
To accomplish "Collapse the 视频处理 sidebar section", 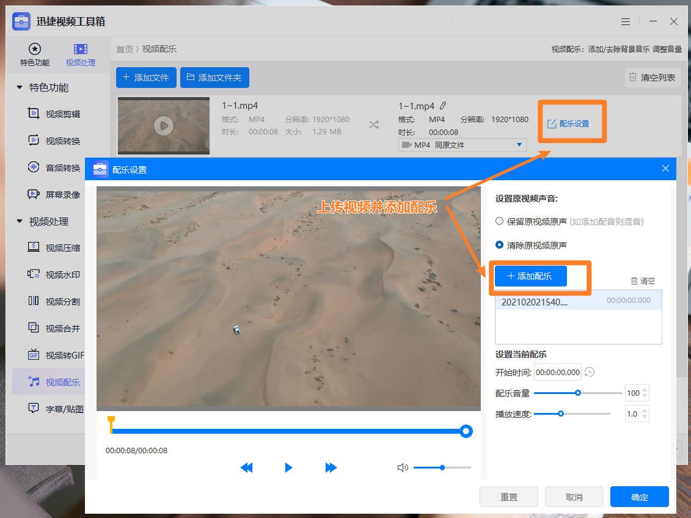I will click(x=20, y=222).
